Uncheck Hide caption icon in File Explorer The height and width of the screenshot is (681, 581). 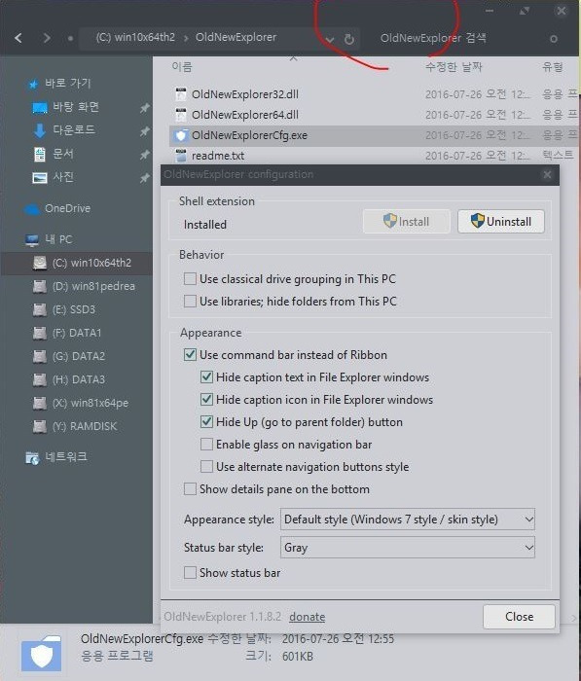point(206,400)
